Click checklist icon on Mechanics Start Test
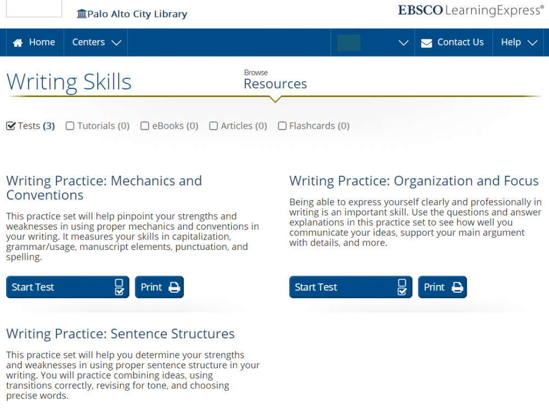The height and width of the screenshot is (410, 549). click(x=119, y=287)
